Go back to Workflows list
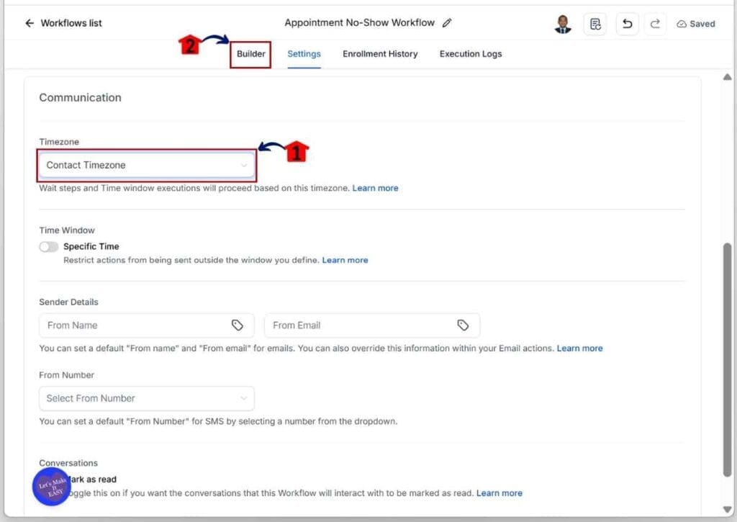 (30, 23)
